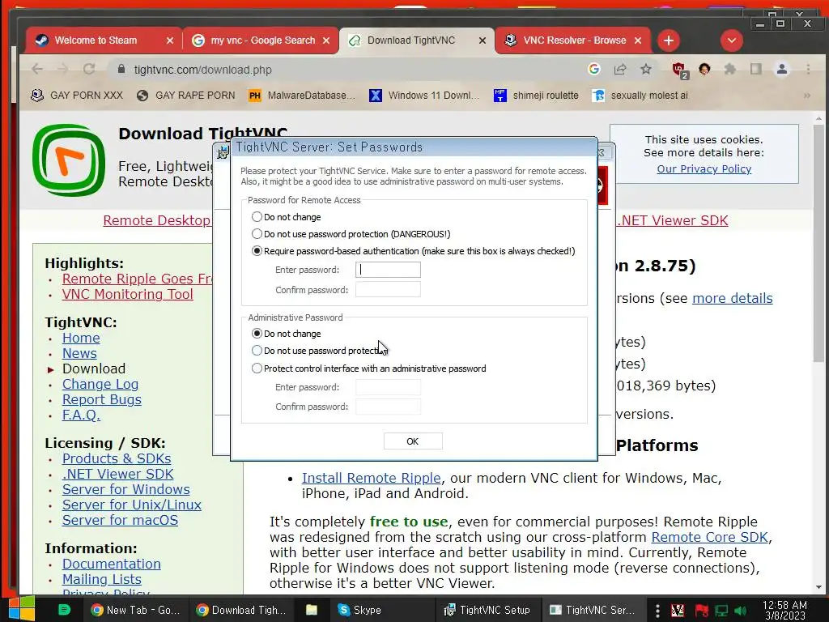Screen dimensions: 829x622
Task: Click remote access Enter password field
Action: point(388,270)
